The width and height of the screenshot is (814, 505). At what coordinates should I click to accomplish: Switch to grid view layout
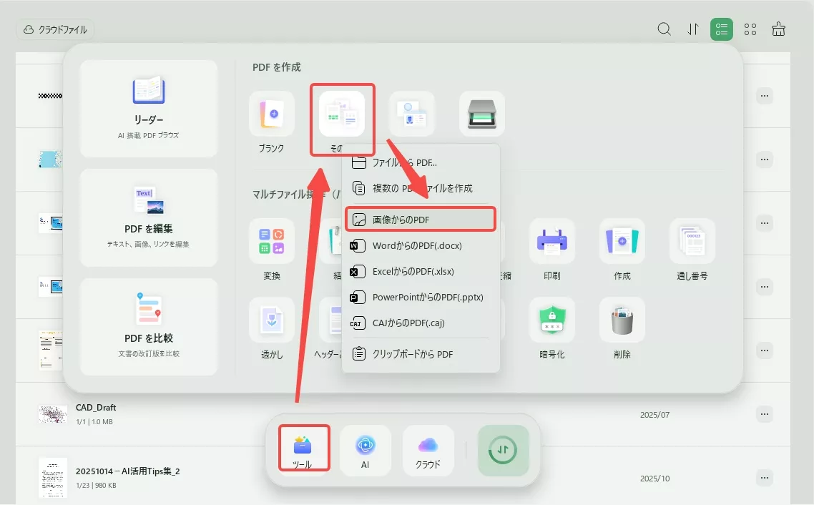(x=750, y=29)
